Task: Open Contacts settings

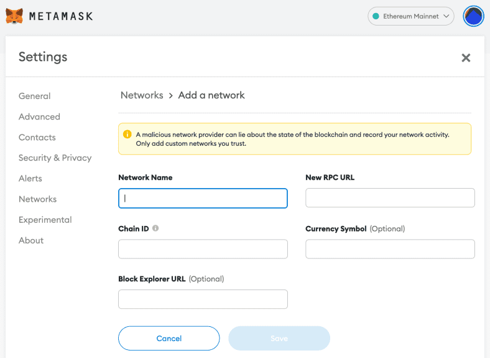Action: coord(37,138)
